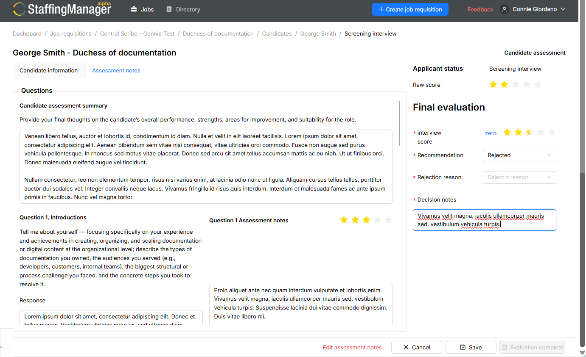Click the first Raw score star
The width and height of the screenshot is (586, 357).
pyautogui.click(x=493, y=84)
